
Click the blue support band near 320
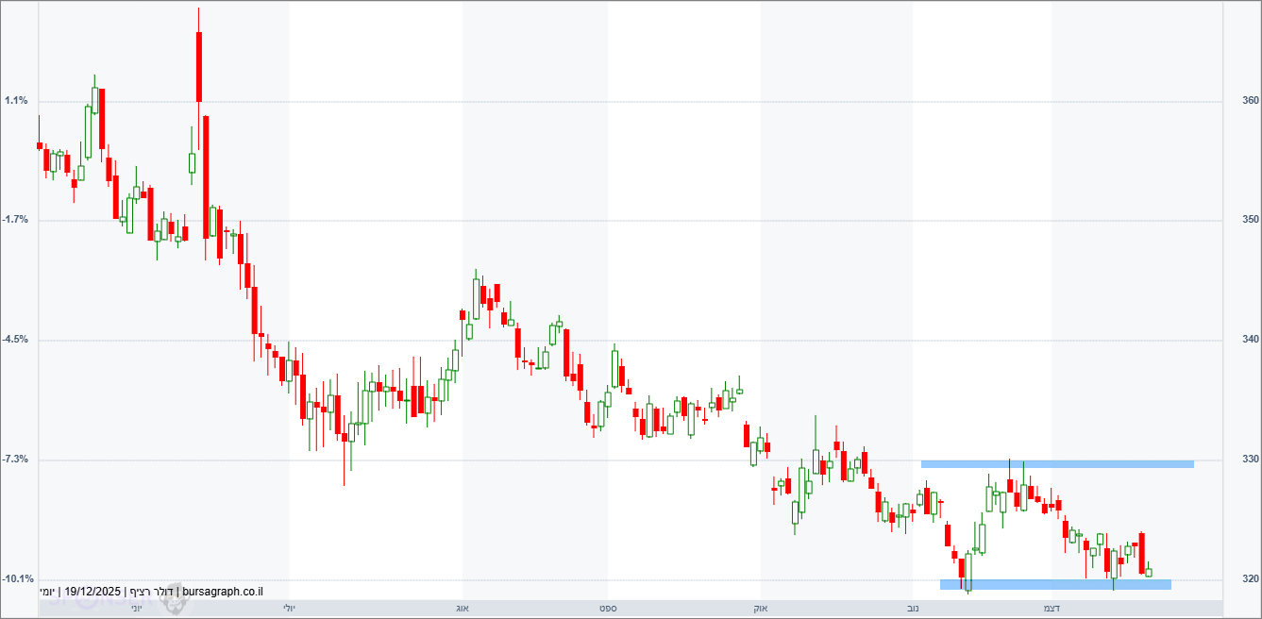click(1055, 584)
